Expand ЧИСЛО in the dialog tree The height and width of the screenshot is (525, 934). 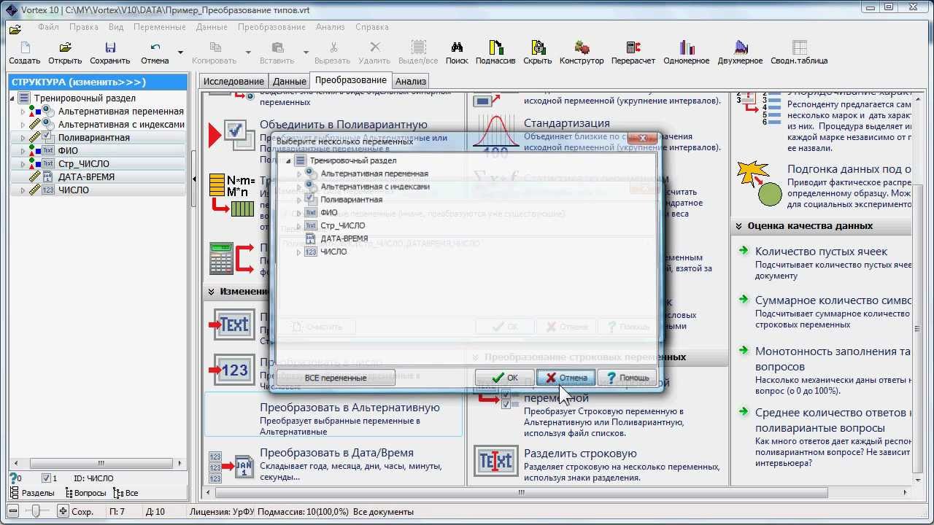point(299,252)
